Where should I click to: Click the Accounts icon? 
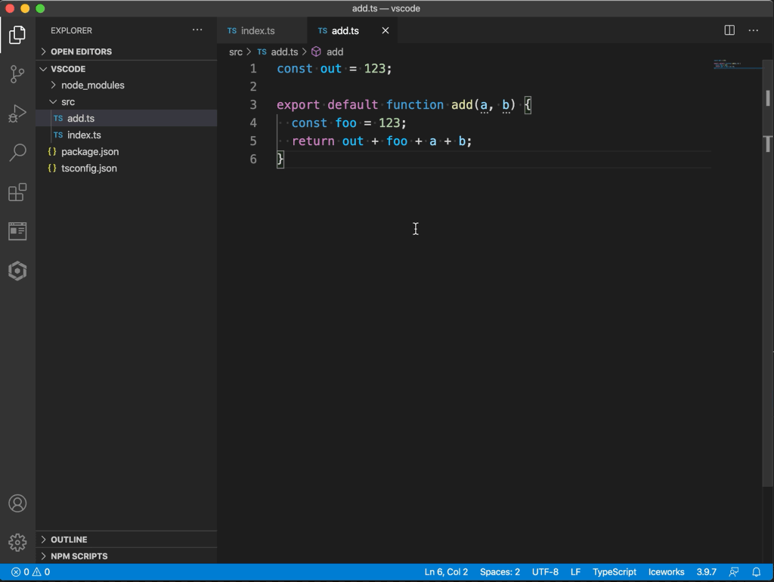coord(17,503)
